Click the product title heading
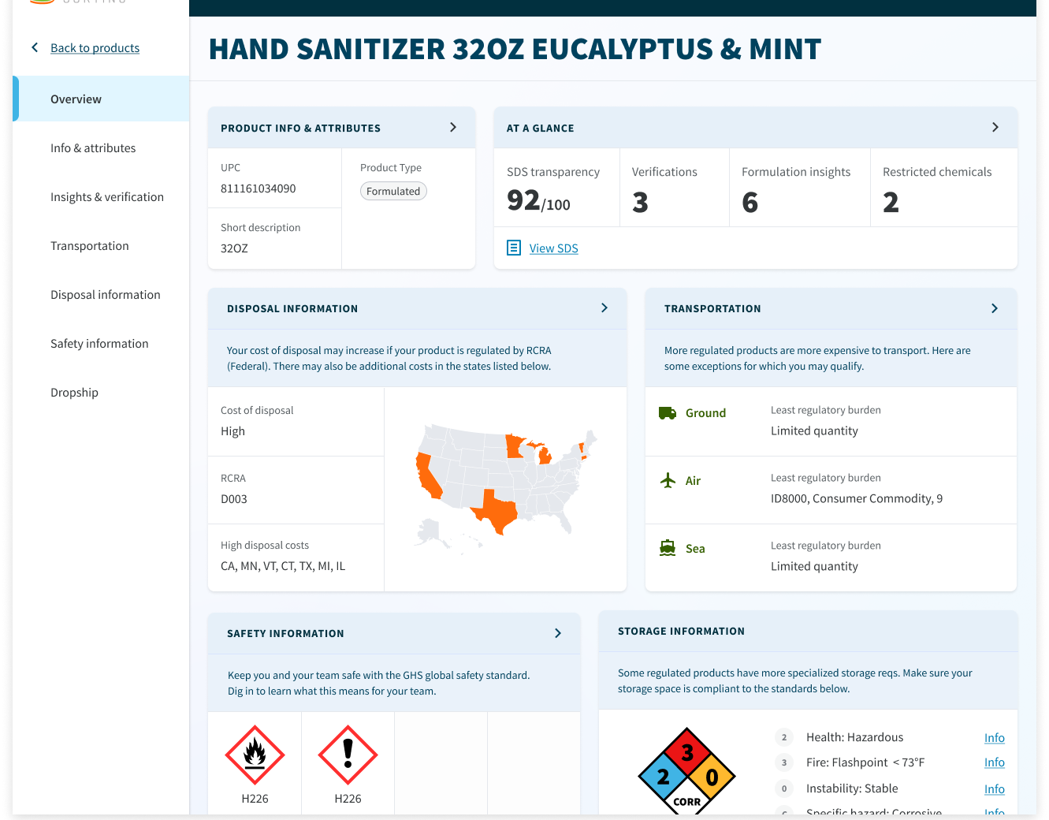 (x=515, y=49)
